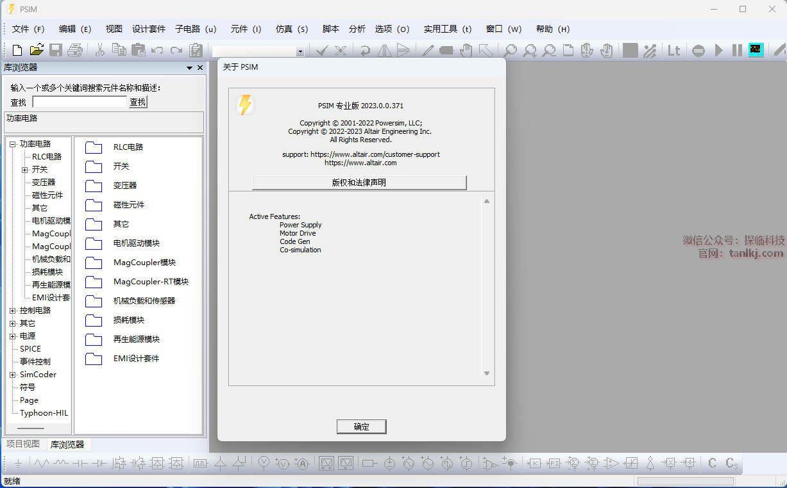
Task: Select Page in the library tree
Action: [29, 400]
